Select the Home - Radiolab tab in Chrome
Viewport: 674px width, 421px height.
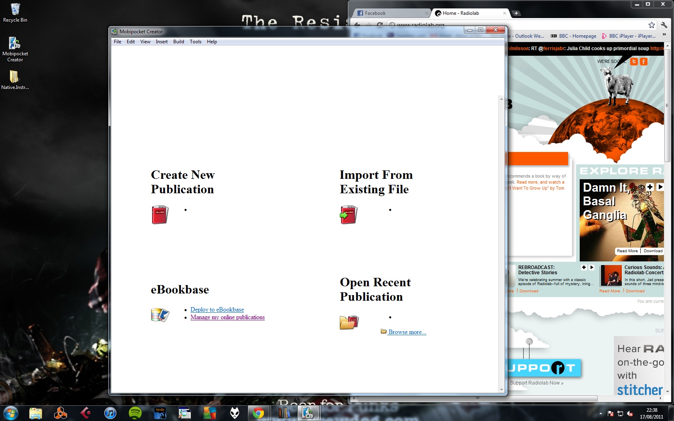point(469,13)
